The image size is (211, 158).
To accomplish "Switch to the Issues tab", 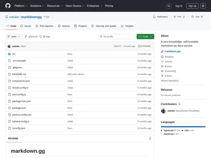I will point(26,26).
